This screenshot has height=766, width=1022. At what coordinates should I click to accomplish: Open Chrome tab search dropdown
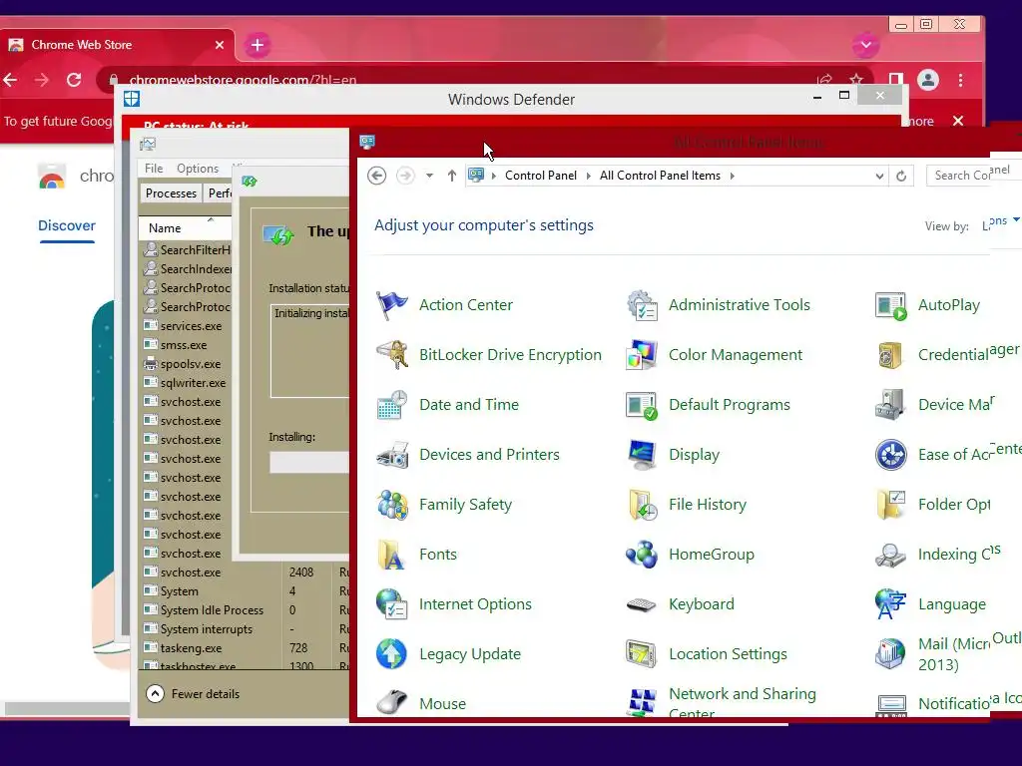click(865, 45)
